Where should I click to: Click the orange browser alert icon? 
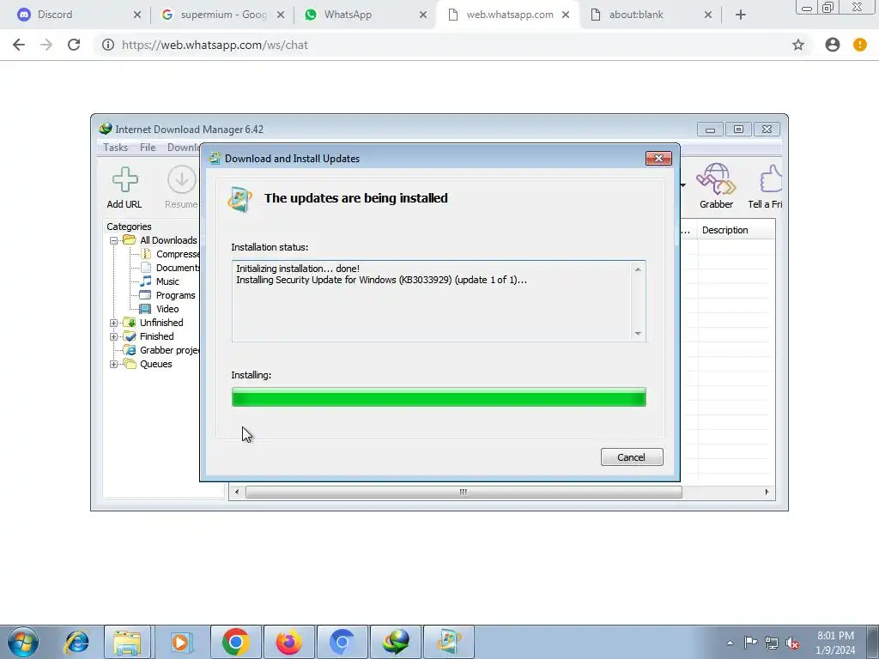pyautogui.click(x=860, y=45)
